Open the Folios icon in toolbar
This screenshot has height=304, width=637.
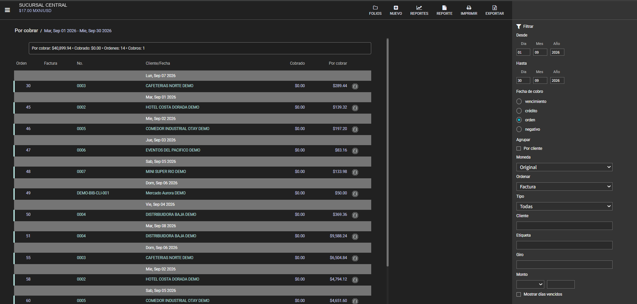375,8
